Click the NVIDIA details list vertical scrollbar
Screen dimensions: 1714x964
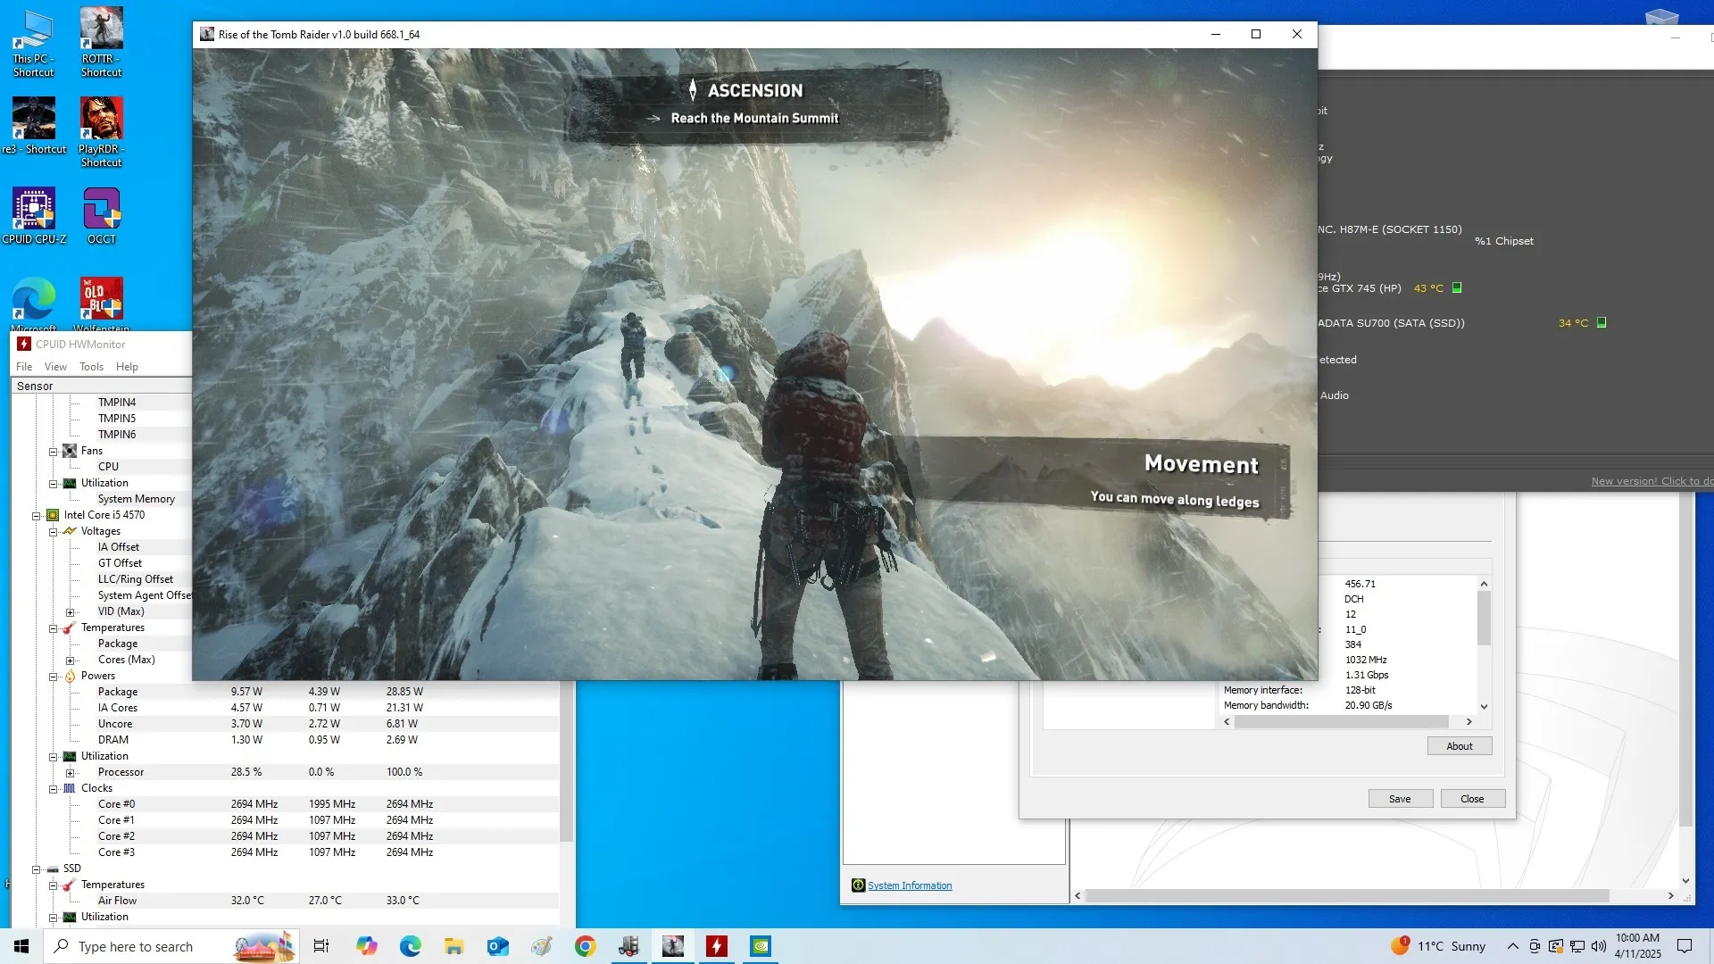click(x=1484, y=616)
